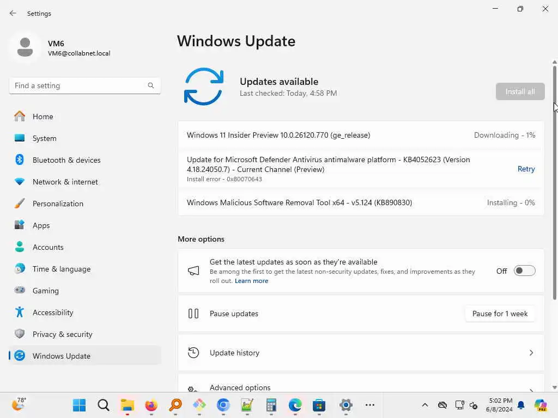Click the vertical scrollbar thumb
Image resolution: width=558 pixels, height=418 pixels.
[554, 183]
